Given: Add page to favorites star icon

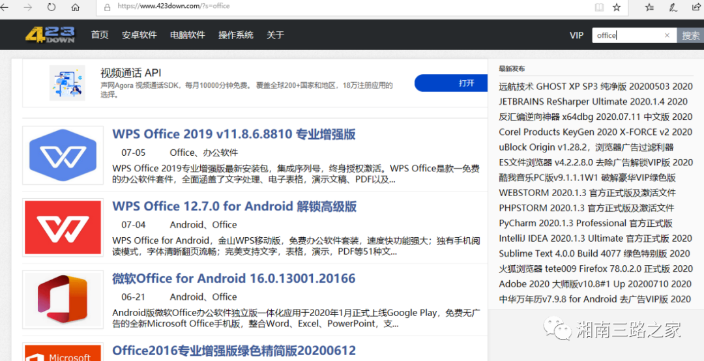Looking at the screenshot, I should click(617, 7).
